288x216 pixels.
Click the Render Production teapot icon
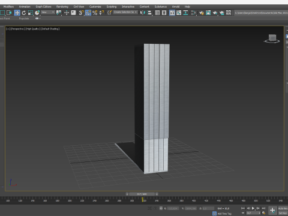pos(215,13)
